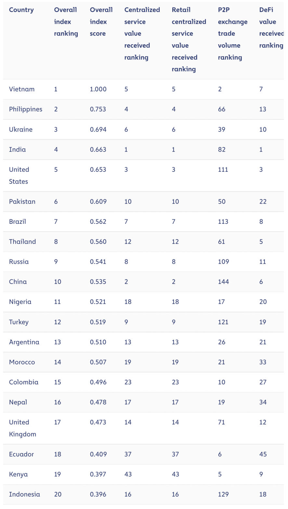The width and height of the screenshot is (288, 509).
Task: Select the United Kingdom country cell
Action: tap(22, 428)
